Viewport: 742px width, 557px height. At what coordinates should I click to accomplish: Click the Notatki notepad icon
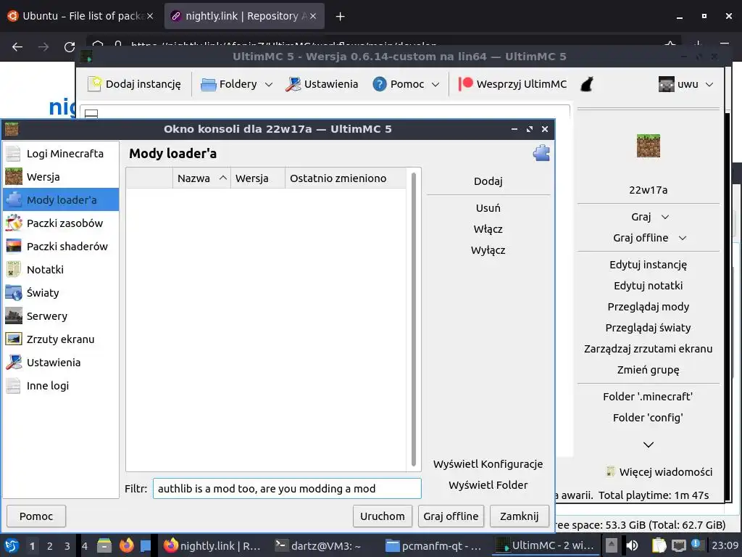click(13, 270)
